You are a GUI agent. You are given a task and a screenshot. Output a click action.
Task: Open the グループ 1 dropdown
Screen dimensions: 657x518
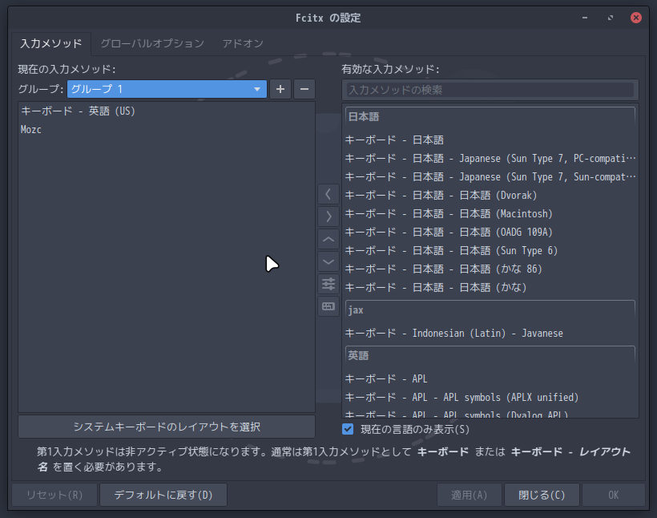tap(167, 89)
